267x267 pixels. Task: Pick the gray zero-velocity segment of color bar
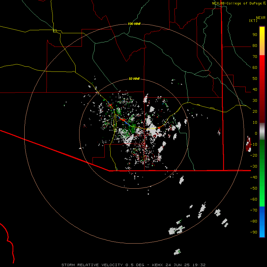pyautogui.click(x=262, y=131)
